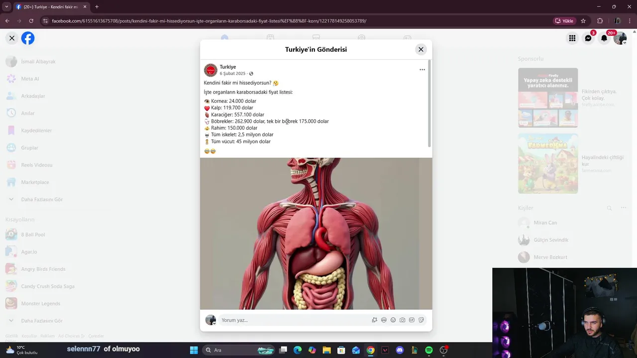Open the Turkiye page name link
637x358 pixels.
[x=228, y=67]
